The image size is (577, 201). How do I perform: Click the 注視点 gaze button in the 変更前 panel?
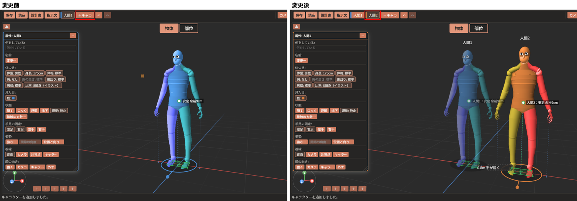(35, 154)
